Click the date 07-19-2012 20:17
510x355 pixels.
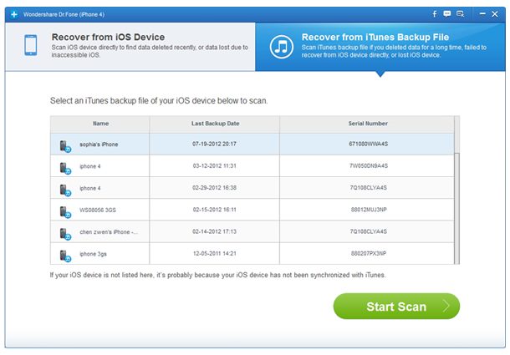214,144
